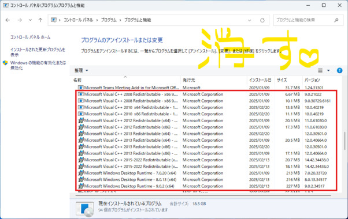Click icon of Microsoft Teams Meeting Add-in
Image resolution: width=348 pixels, height=219 pixels.
click(x=81, y=88)
